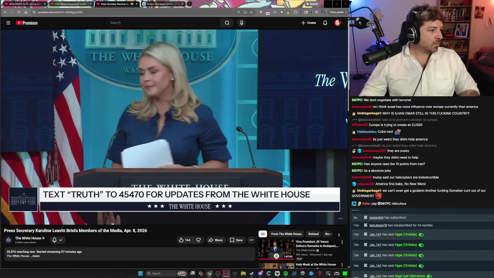The width and height of the screenshot is (494, 278).
Task: Open the YouTube hamburger guide menu
Action: (8, 23)
